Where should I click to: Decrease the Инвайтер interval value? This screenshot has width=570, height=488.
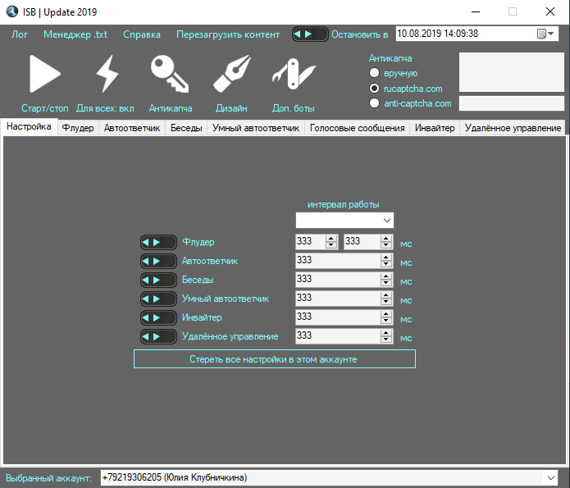386,321
